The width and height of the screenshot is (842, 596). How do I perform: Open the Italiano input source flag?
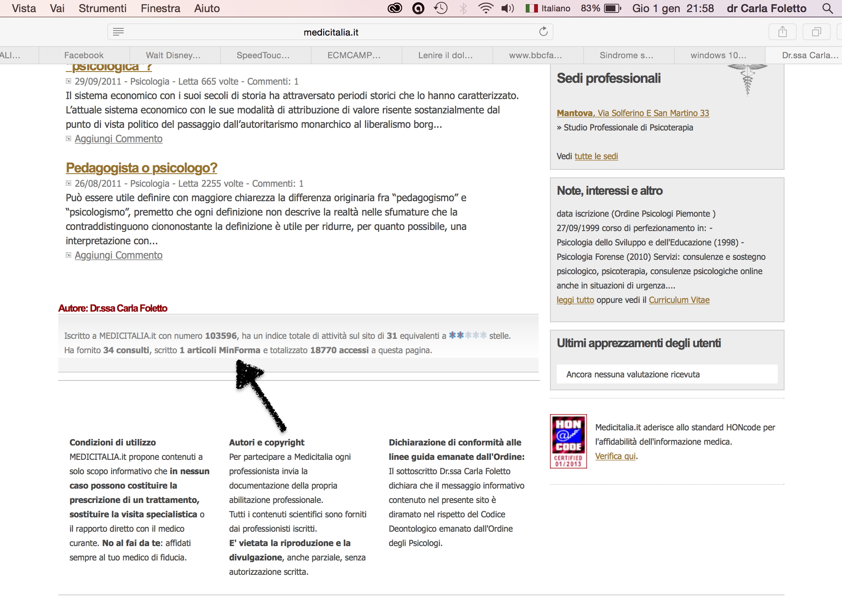coord(531,8)
